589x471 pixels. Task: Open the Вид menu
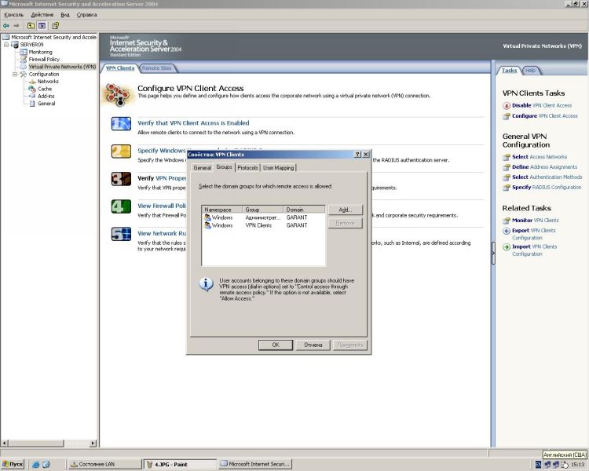pyautogui.click(x=65, y=15)
